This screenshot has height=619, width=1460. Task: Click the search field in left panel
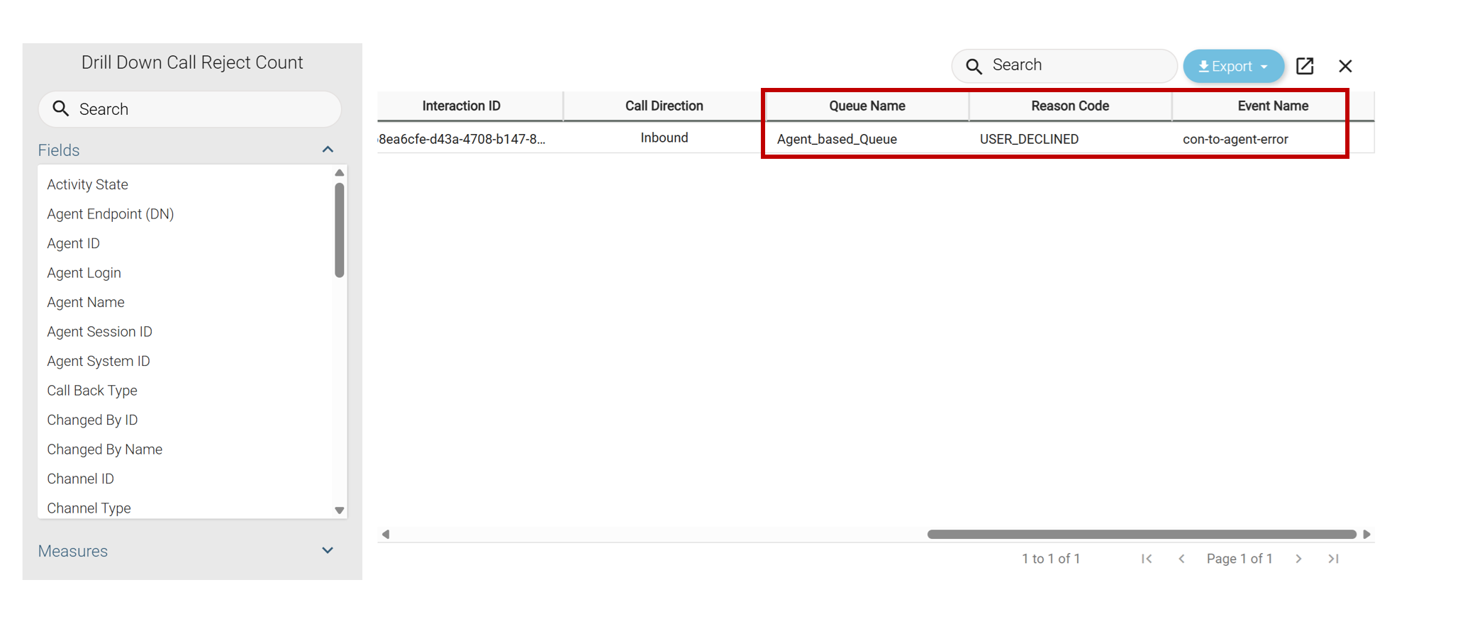point(190,109)
